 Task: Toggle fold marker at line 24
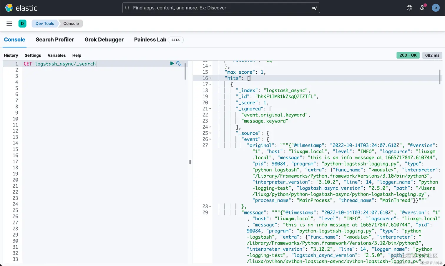click(210, 127)
